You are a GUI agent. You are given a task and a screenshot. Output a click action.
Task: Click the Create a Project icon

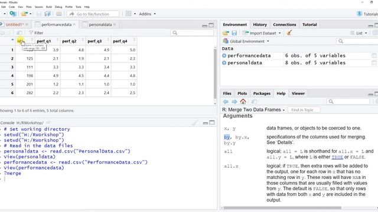pyautogui.click(x=13, y=14)
